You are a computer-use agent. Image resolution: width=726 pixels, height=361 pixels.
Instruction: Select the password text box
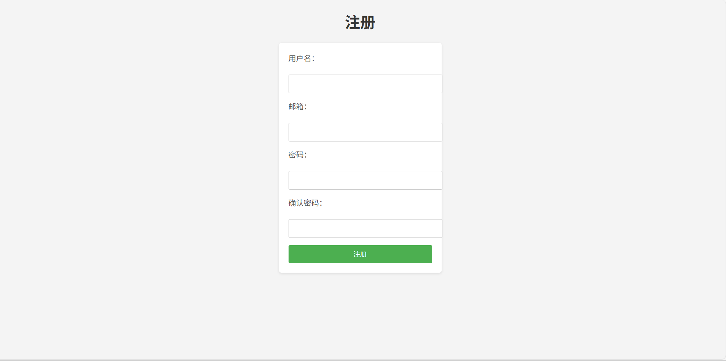(365, 180)
